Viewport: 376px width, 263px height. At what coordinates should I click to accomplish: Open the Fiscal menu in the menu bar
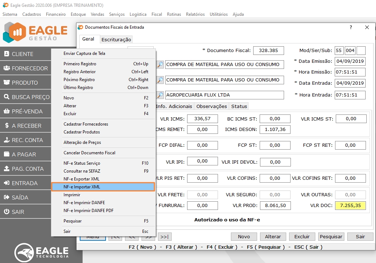157,14
